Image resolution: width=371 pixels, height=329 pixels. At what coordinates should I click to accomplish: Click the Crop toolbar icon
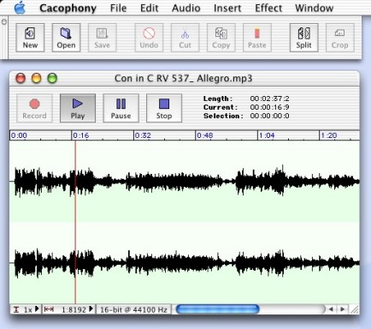(340, 38)
